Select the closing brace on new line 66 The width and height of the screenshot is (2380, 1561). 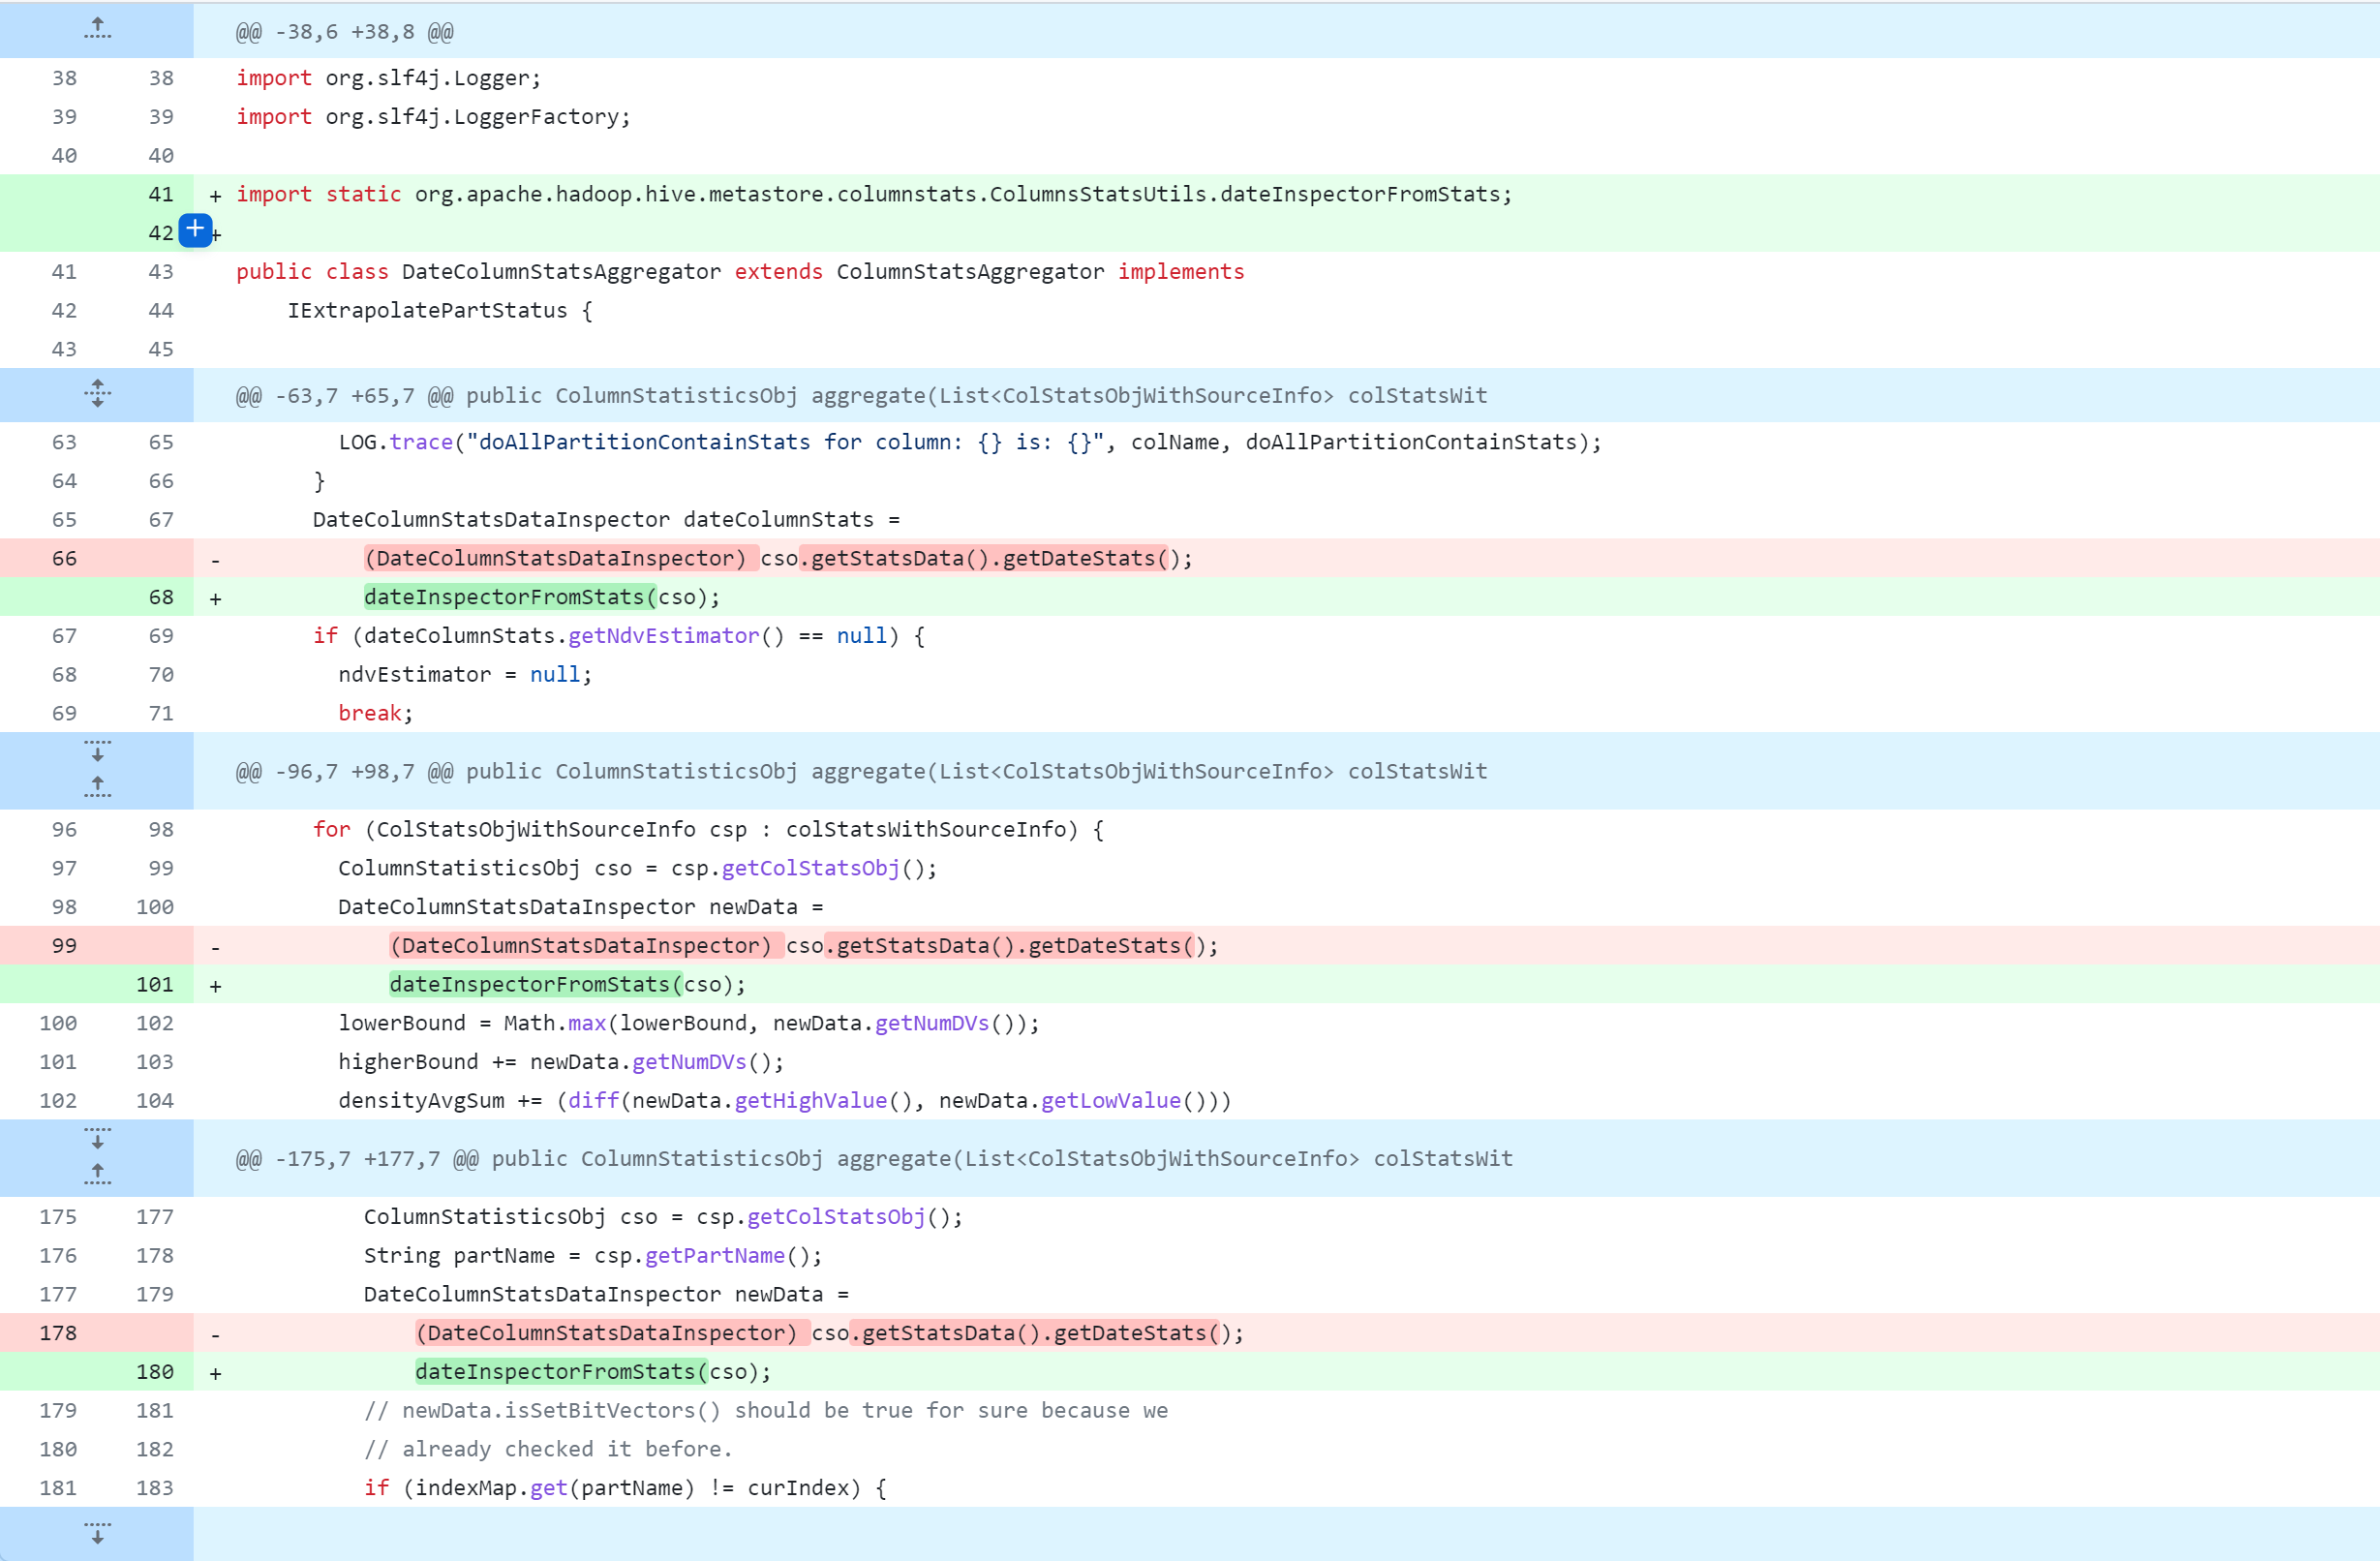click(x=319, y=481)
